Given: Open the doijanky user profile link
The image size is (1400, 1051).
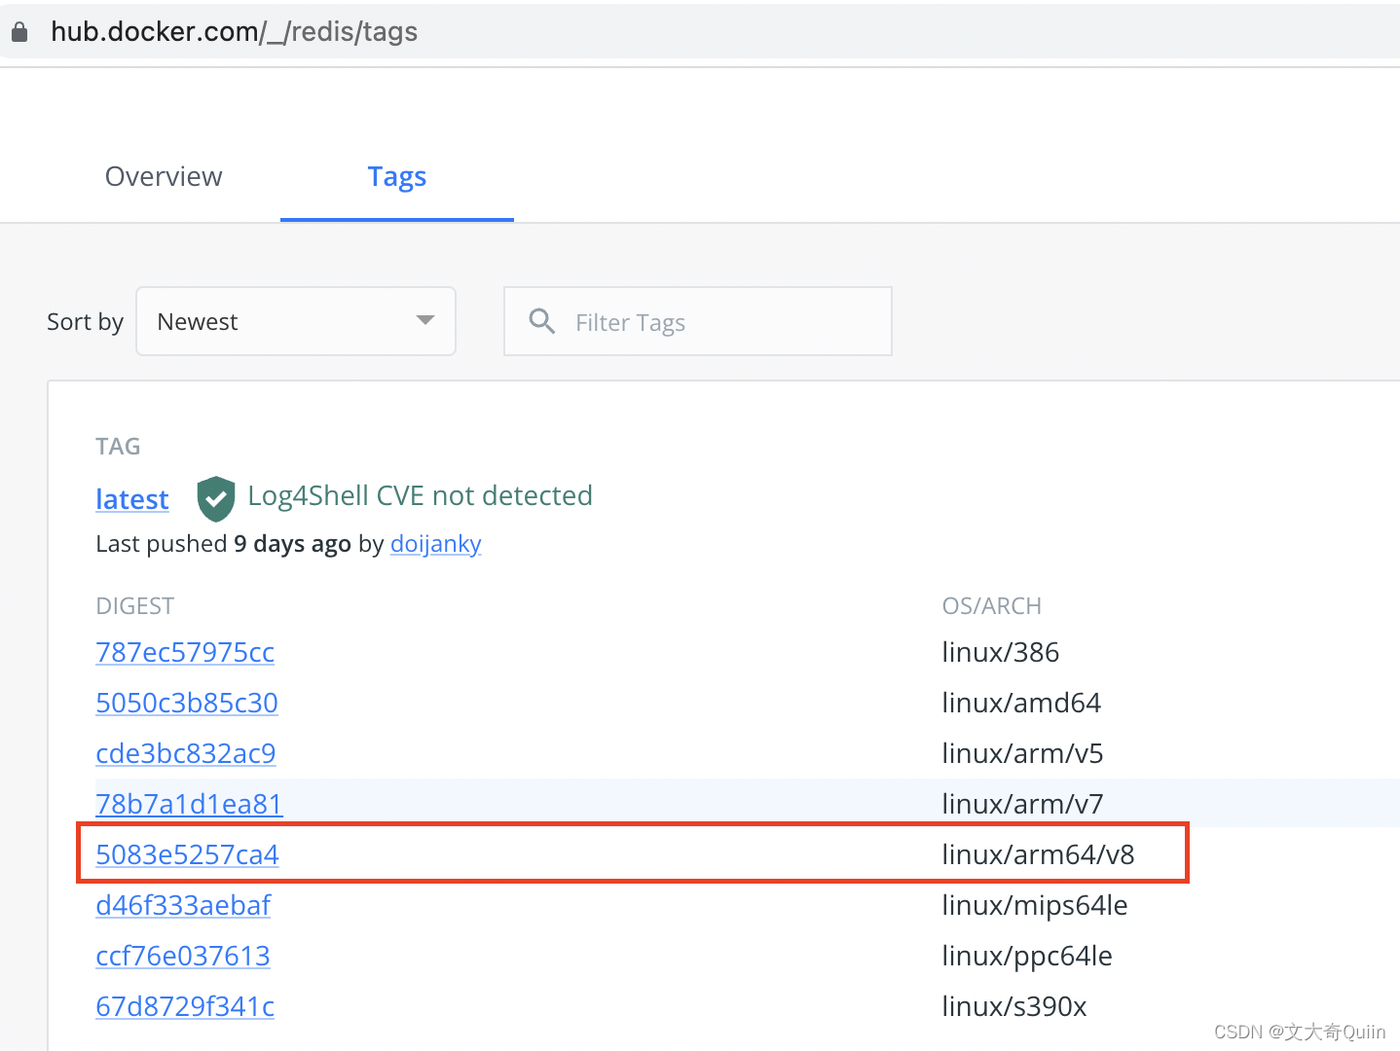Looking at the screenshot, I should pyautogui.click(x=436, y=543).
